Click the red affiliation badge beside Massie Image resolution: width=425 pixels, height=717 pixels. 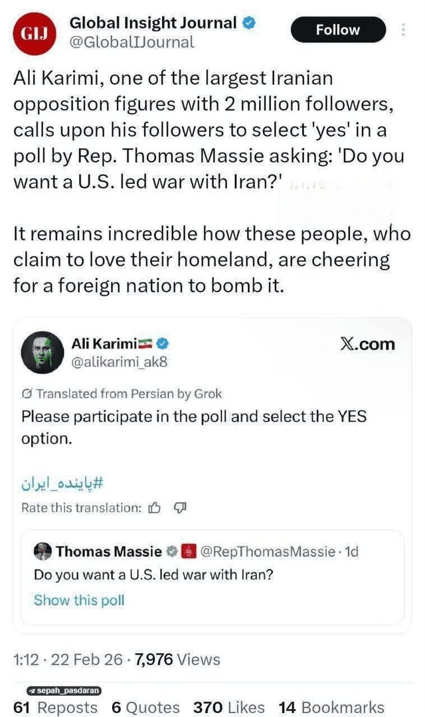(189, 551)
